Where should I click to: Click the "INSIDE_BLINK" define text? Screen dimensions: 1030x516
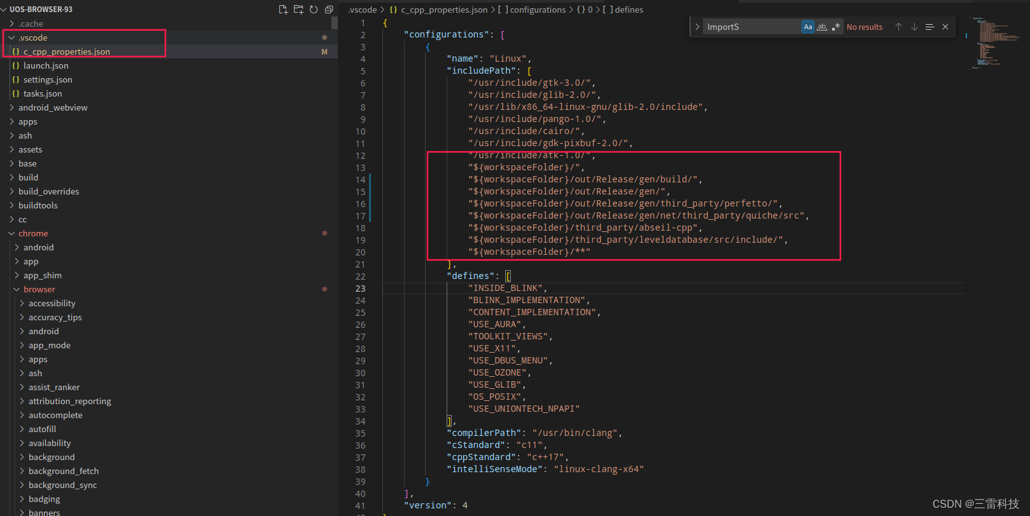click(x=507, y=288)
